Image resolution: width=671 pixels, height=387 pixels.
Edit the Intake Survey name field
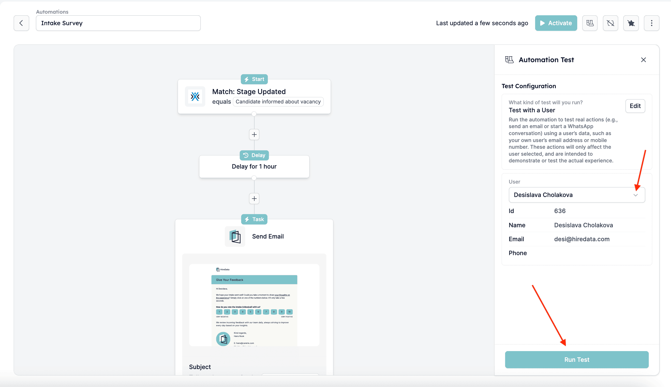(118, 23)
